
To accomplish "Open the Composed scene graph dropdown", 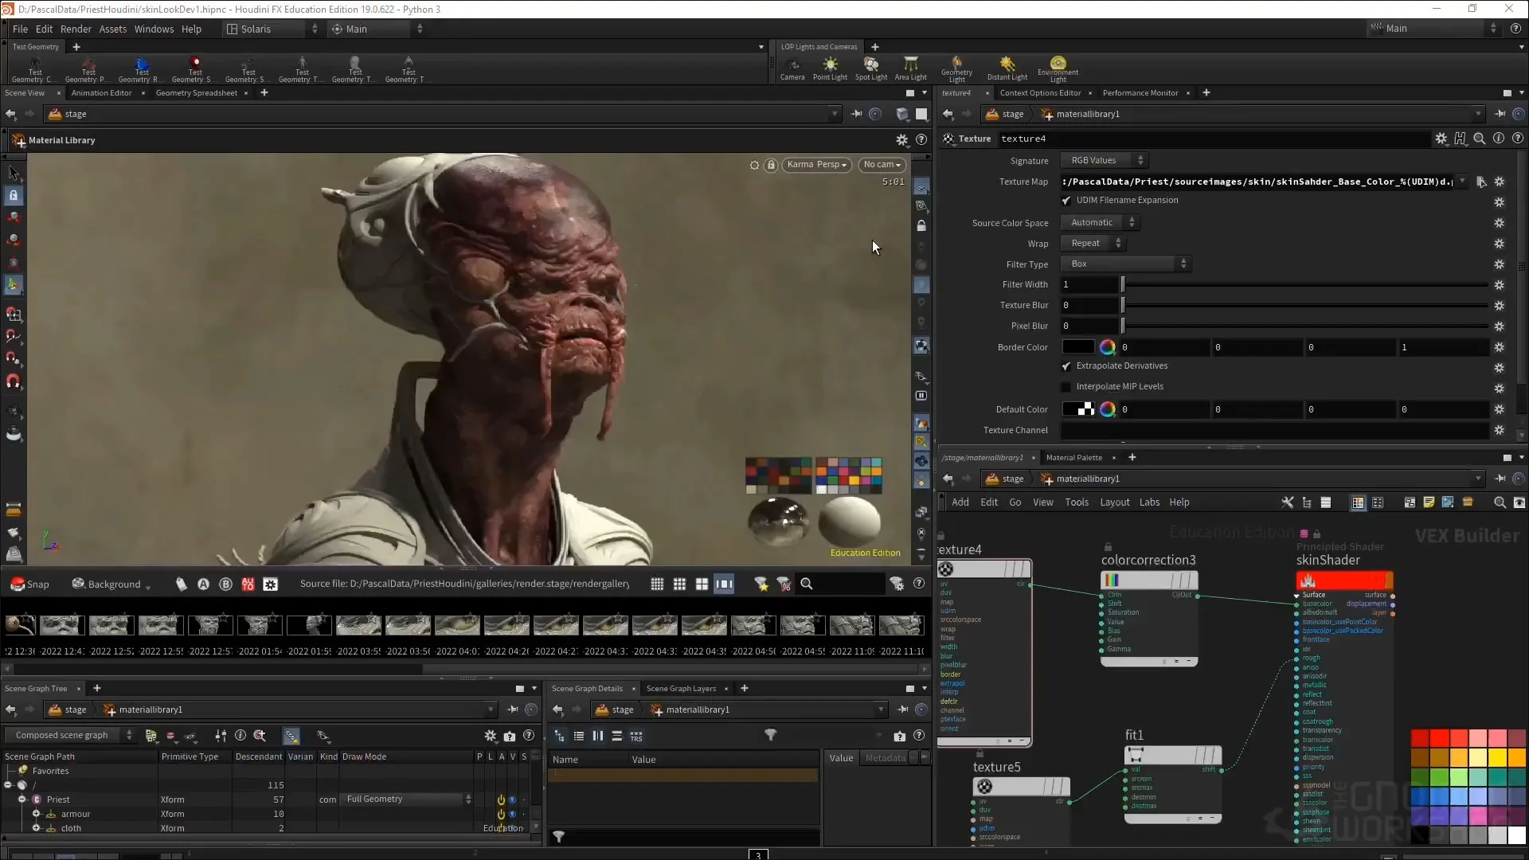I will [70, 736].
